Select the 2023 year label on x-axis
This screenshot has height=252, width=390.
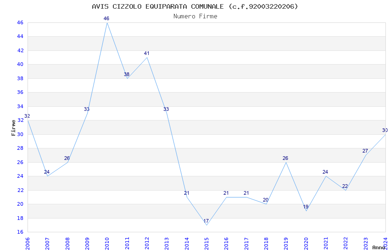click(x=366, y=244)
